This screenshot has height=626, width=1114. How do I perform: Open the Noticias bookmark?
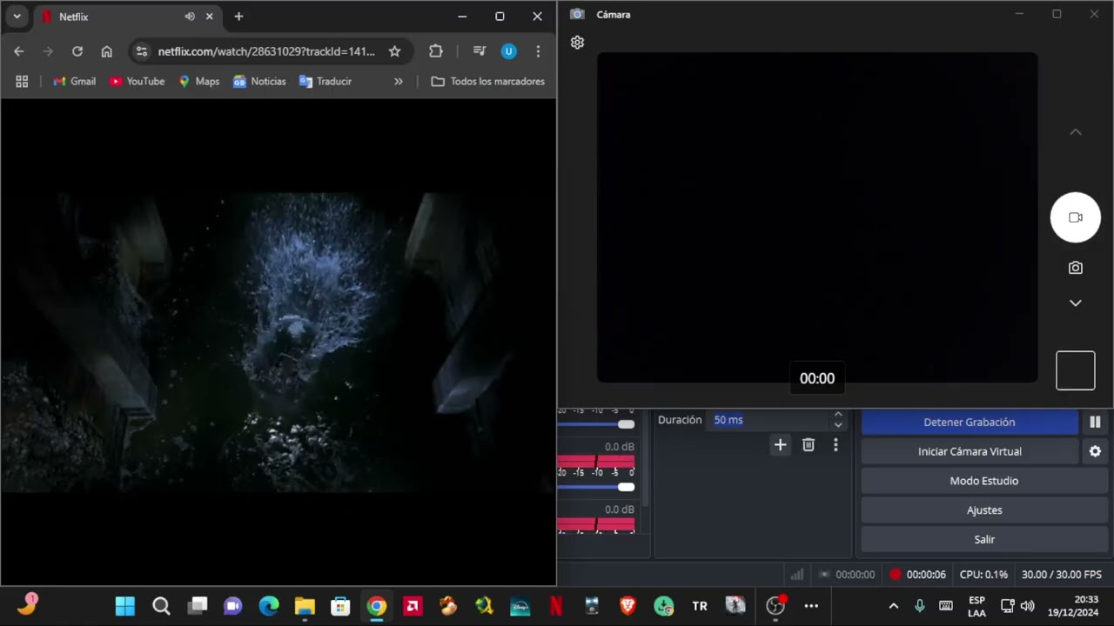tap(259, 81)
